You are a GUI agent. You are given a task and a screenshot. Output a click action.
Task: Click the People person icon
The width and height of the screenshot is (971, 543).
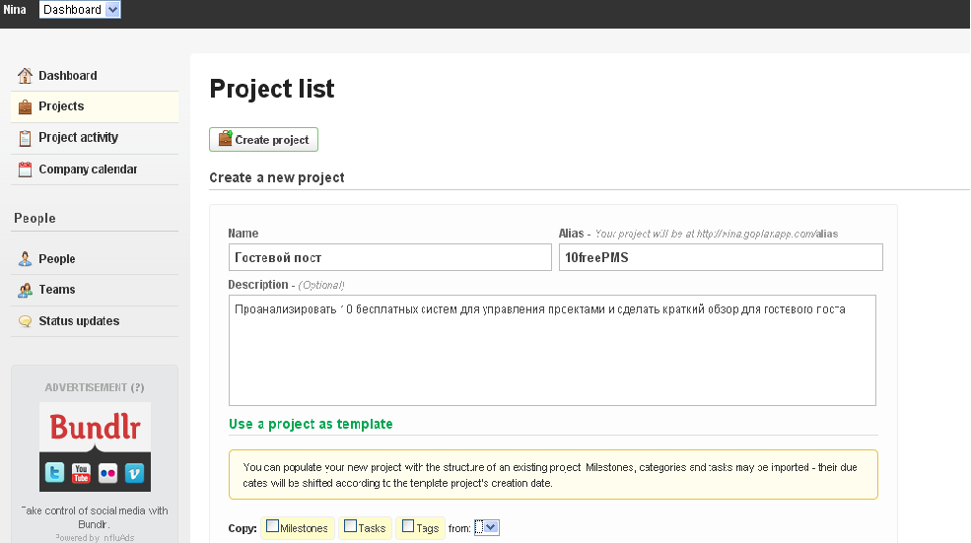pos(25,259)
